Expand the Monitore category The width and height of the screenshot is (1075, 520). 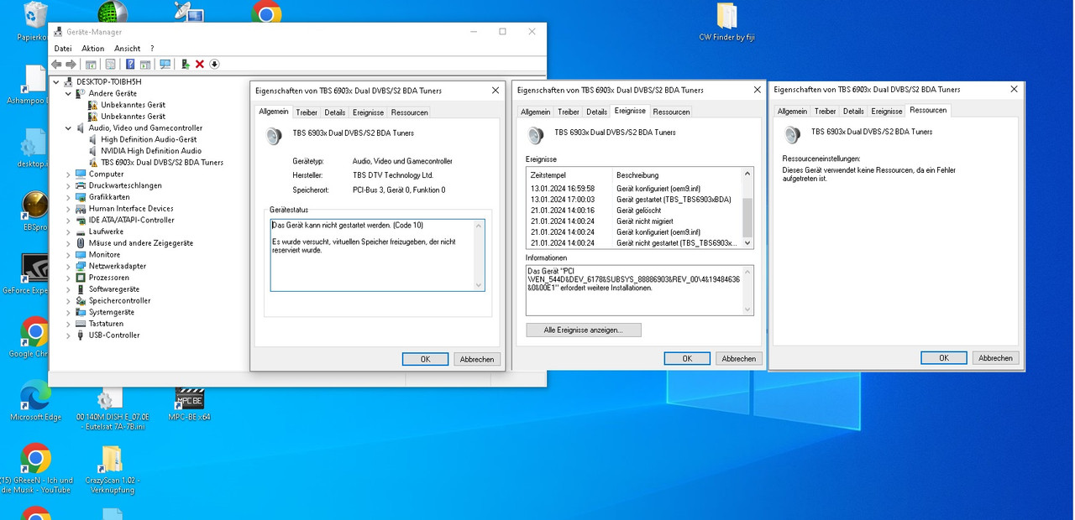[69, 255]
